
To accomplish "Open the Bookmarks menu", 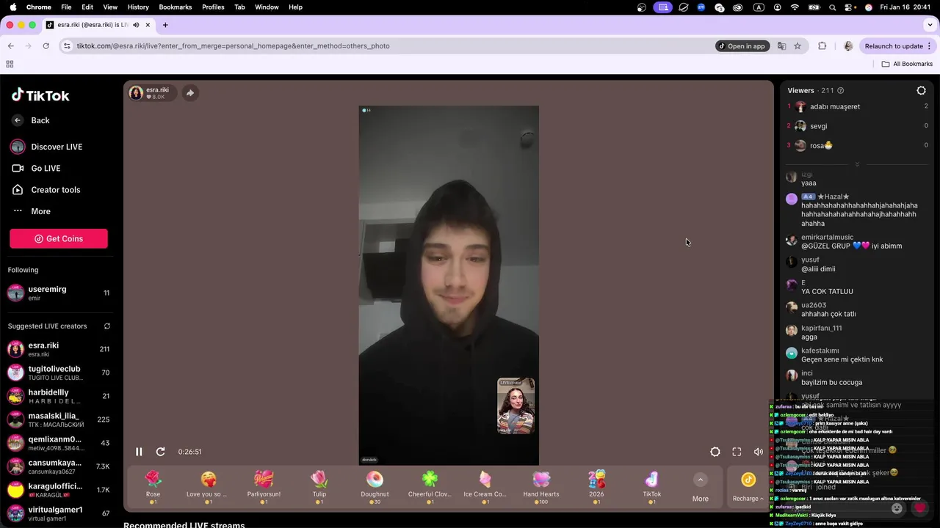I will 176,7.
